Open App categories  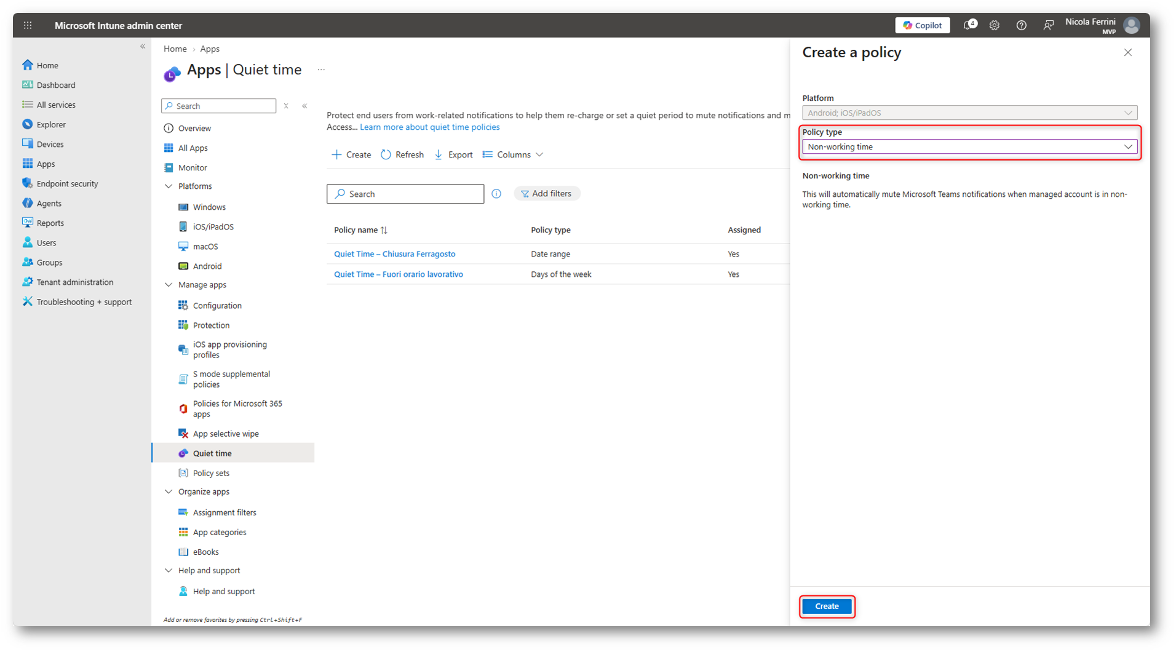(220, 532)
